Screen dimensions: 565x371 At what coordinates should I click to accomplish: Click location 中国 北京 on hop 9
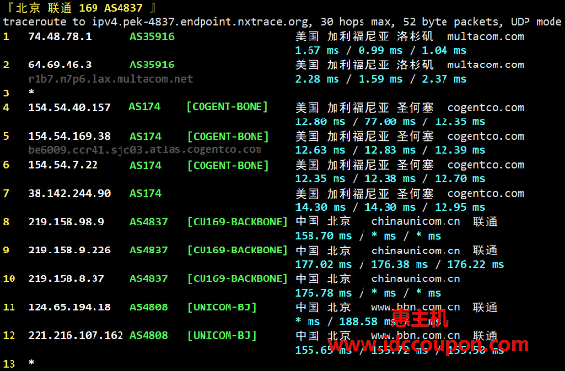(x=323, y=250)
